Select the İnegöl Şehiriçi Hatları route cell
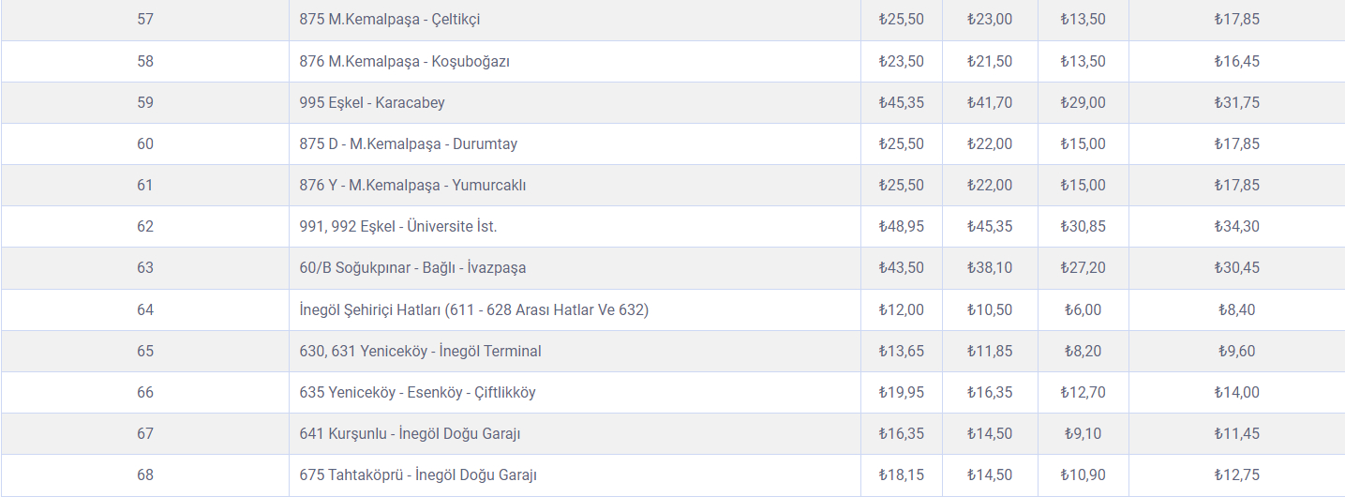 pyautogui.click(x=473, y=309)
